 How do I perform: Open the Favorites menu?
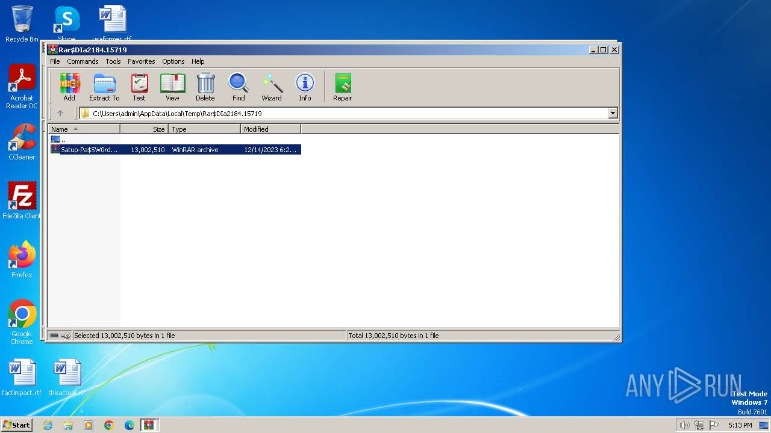[x=142, y=61]
